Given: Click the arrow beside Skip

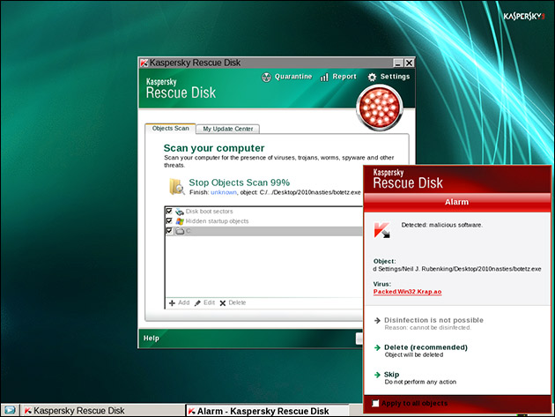Looking at the screenshot, I should 377,375.
